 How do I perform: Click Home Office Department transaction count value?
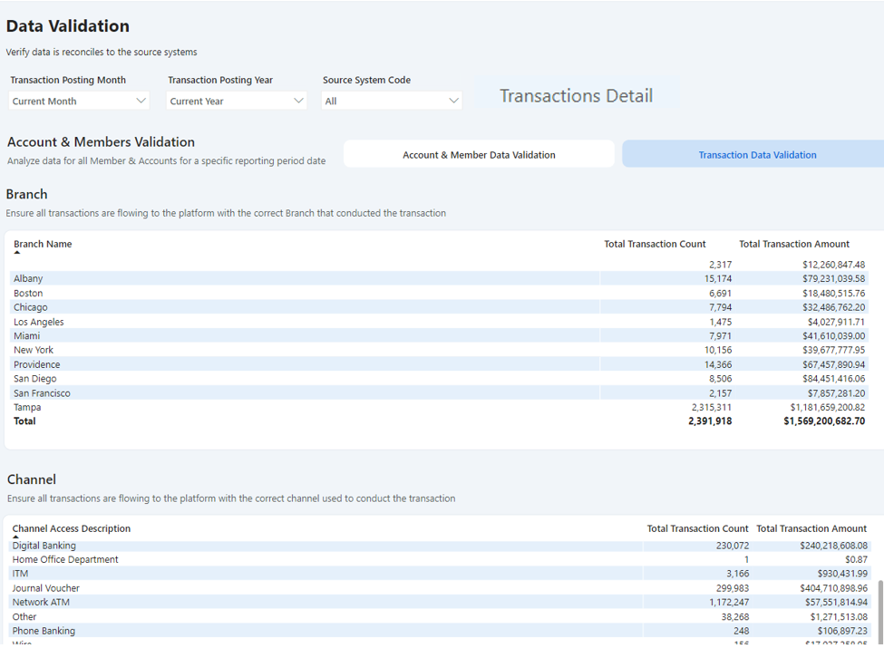(746, 560)
